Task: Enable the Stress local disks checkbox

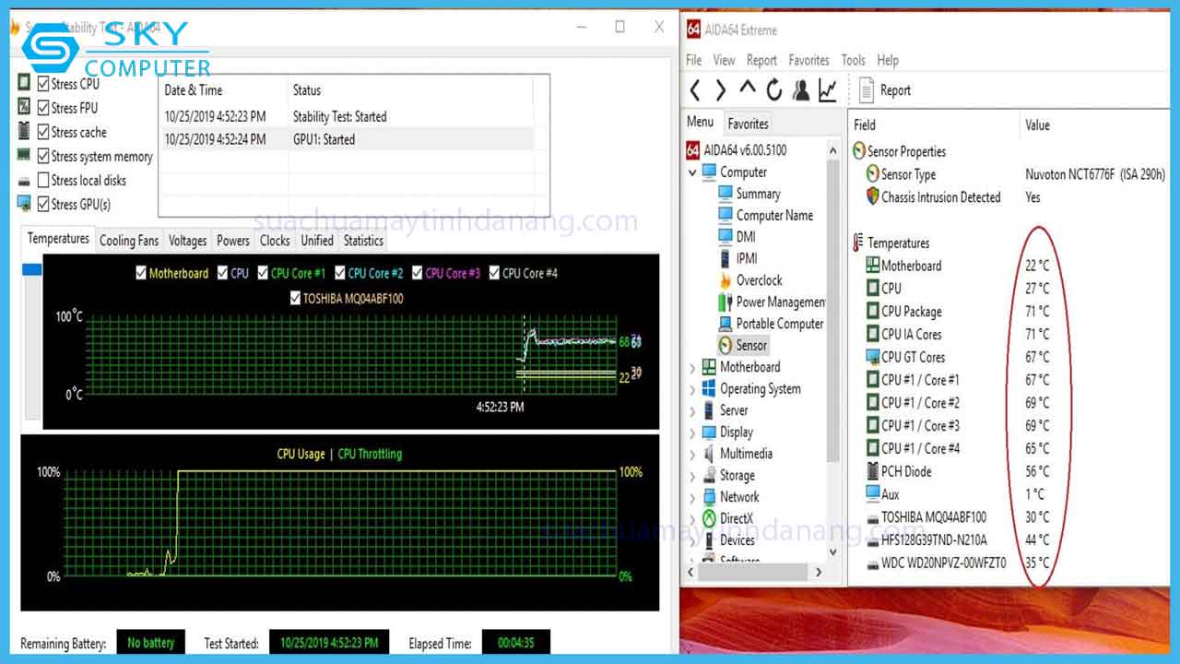Action: pyautogui.click(x=41, y=180)
